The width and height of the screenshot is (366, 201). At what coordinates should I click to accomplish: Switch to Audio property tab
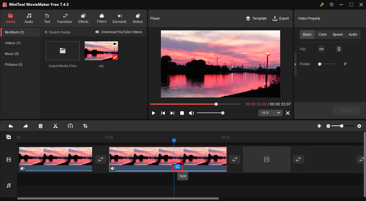click(353, 35)
